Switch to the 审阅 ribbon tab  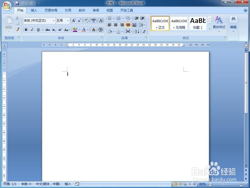(96, 10)
